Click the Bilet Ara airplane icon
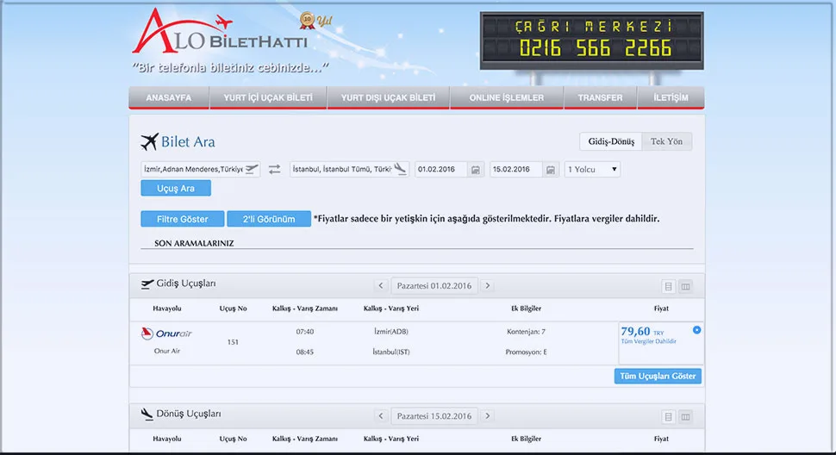Image resolution: width=836 pixels, height=455 pixels. (x=150, y=141)
